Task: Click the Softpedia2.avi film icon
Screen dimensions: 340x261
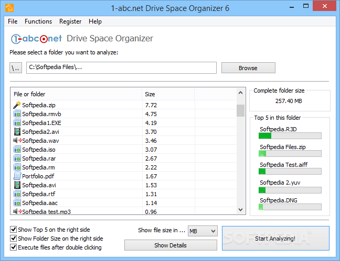Action: tap(17, 131)
